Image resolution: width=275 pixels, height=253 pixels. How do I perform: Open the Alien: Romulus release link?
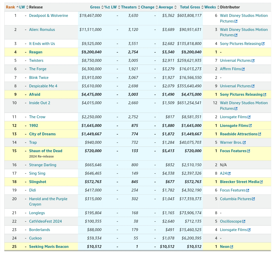(x=42, y=30)
